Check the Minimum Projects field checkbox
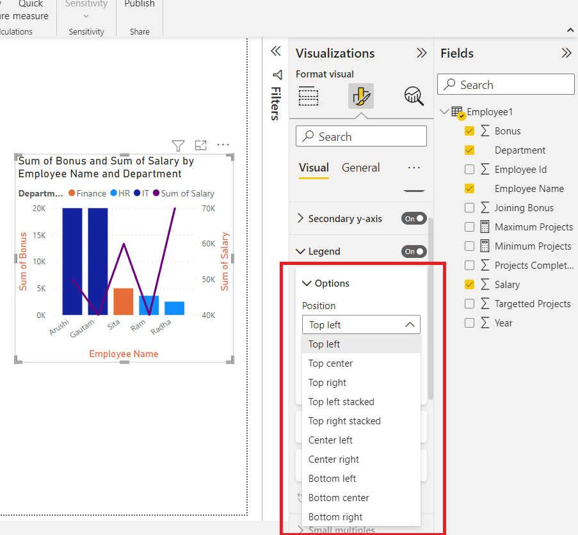 469,246
